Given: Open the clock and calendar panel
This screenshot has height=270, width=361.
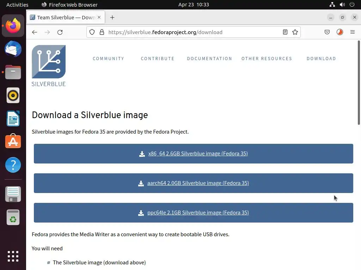Looking at the screenshot, I should 194,5.
